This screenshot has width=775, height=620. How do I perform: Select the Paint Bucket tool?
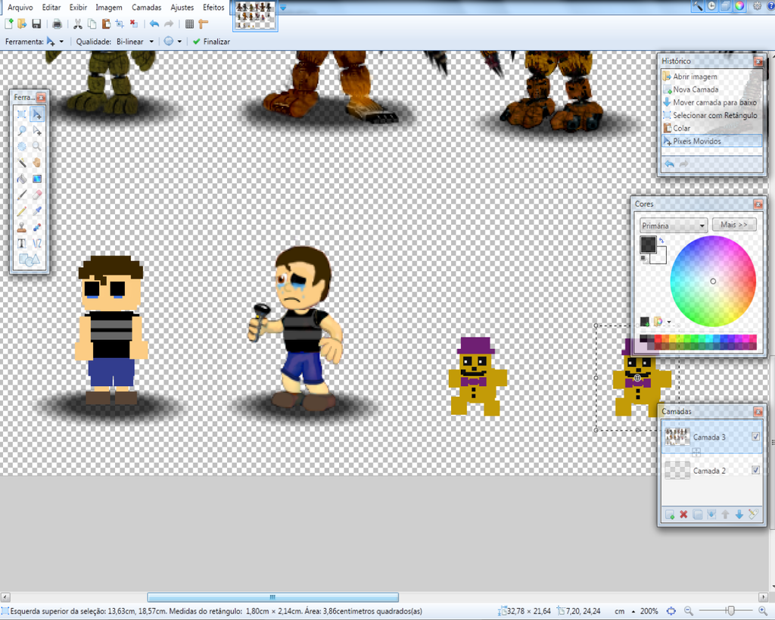[x=22, y=179]
